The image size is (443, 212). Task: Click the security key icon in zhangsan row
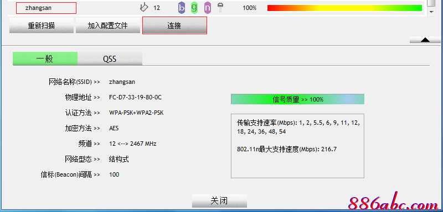tap(220, 8)
